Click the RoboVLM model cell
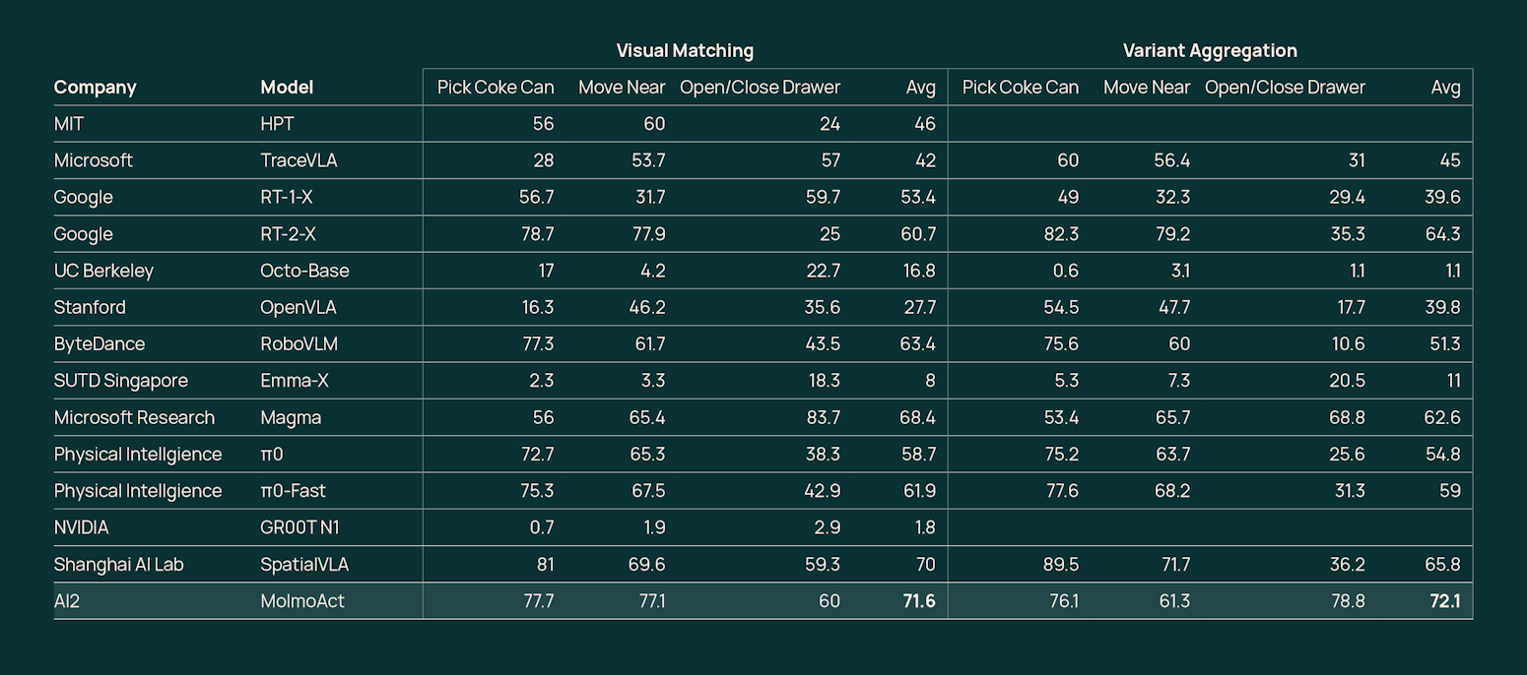Screen dimensions: 1527x675 [299, 343]
